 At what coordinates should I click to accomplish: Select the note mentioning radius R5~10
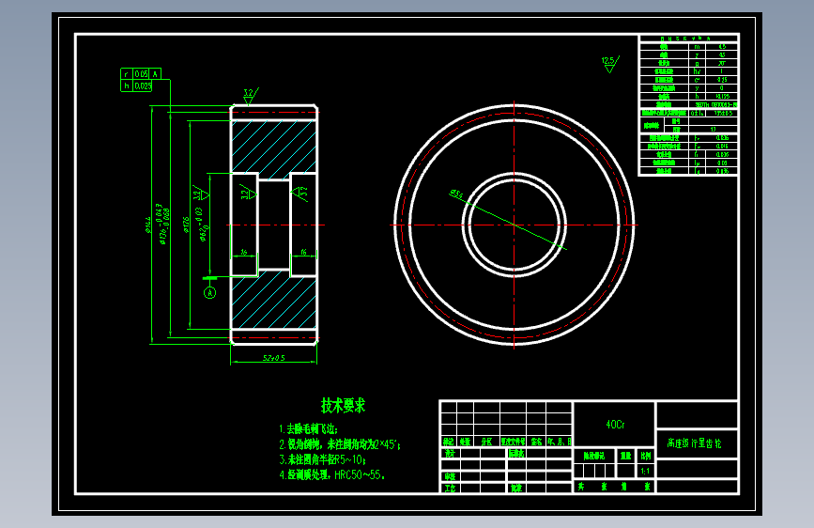322,459
